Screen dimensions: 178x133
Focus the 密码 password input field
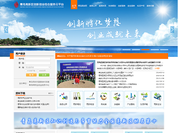(38, 63)
